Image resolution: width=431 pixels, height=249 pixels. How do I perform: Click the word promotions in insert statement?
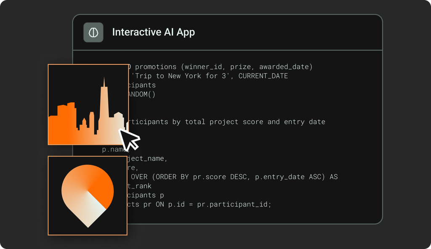156,67
